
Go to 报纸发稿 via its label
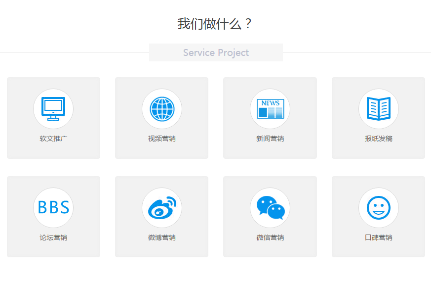coord(379,139)
